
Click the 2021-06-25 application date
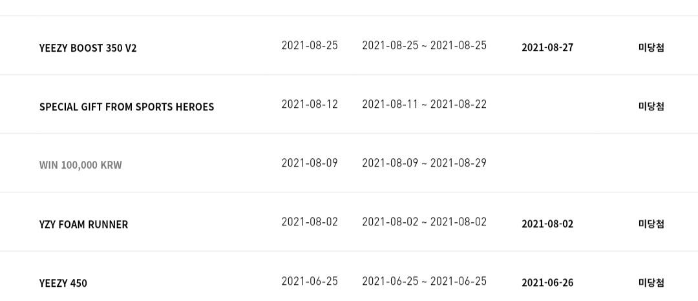click(x=310, y=282)
